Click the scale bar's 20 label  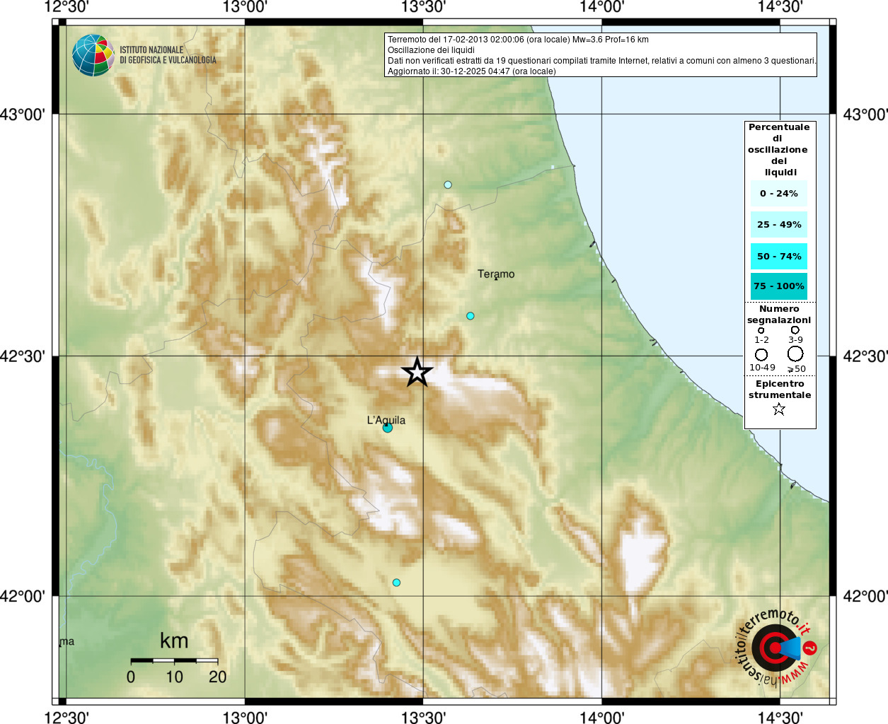coord(218,677)
